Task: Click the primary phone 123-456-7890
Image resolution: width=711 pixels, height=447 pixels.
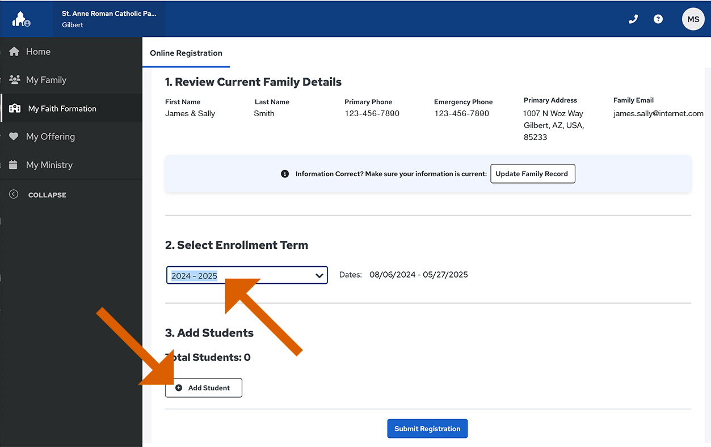Action: click(x=372, y=113)
